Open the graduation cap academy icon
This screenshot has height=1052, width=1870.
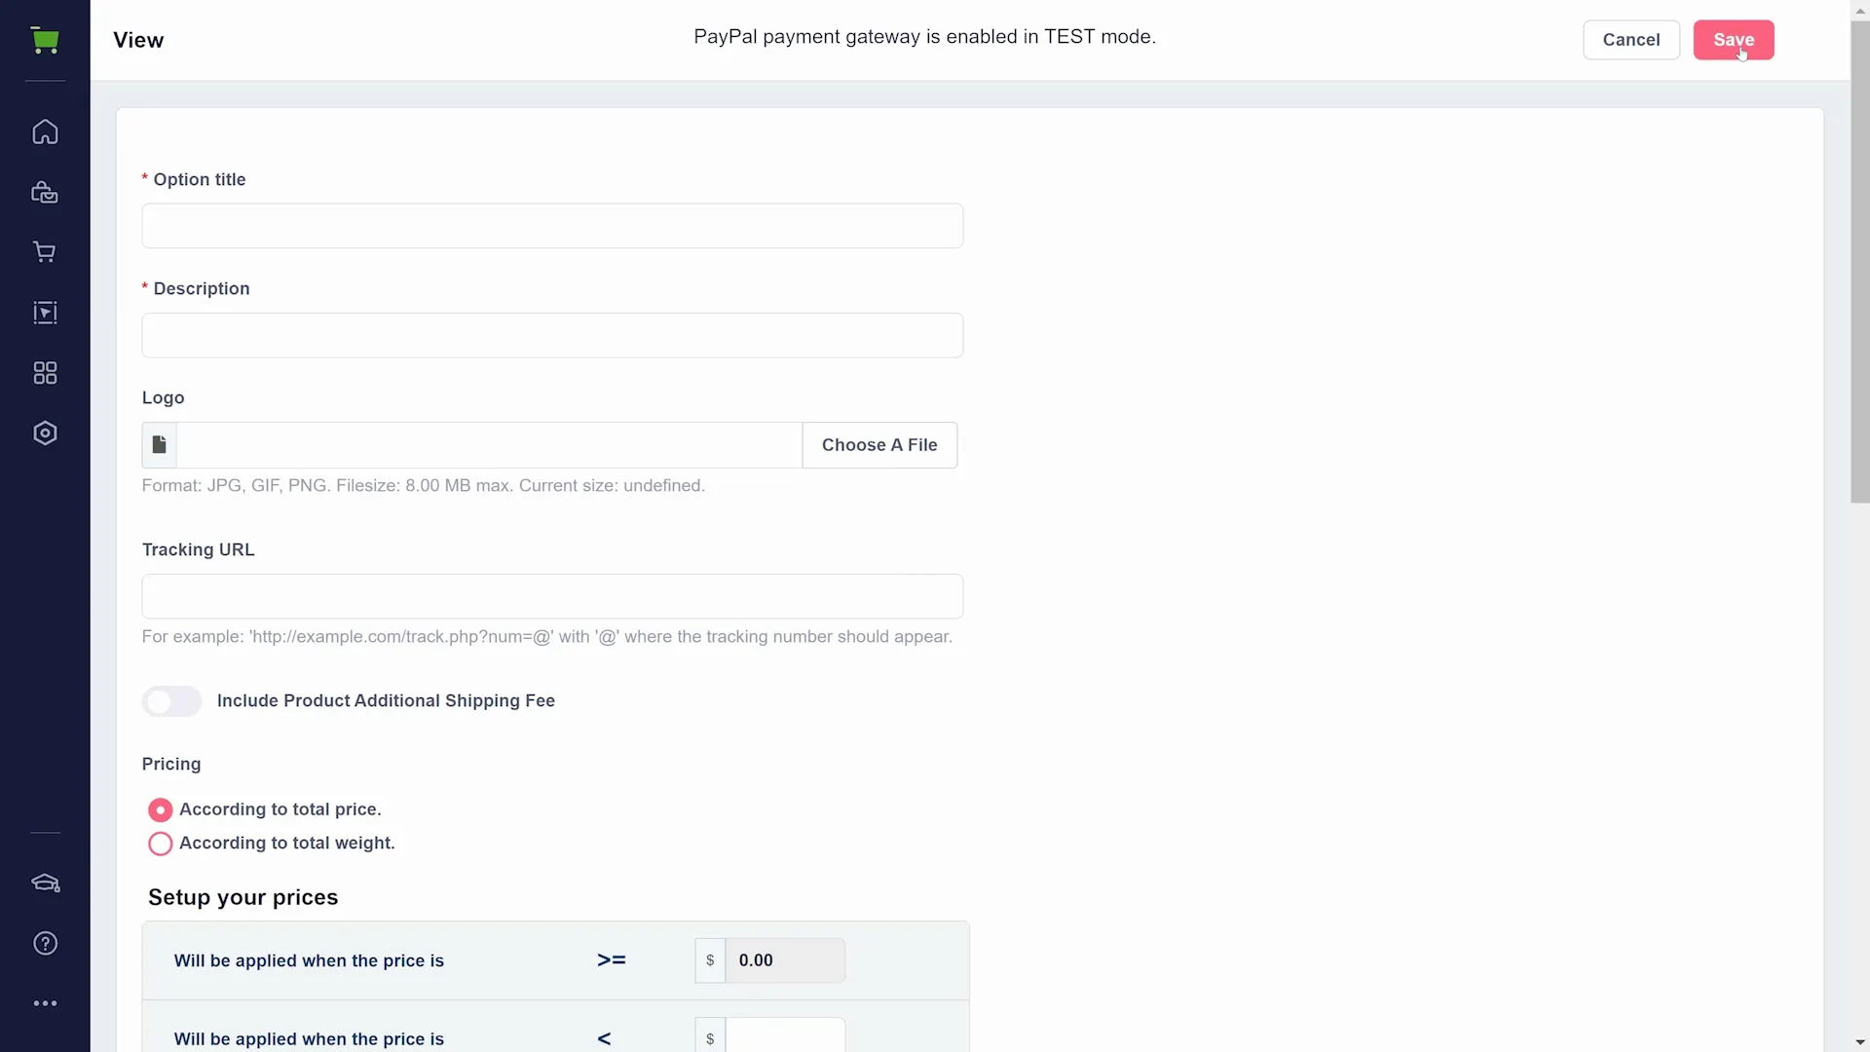pyautogui.click(x=45, y=883)
